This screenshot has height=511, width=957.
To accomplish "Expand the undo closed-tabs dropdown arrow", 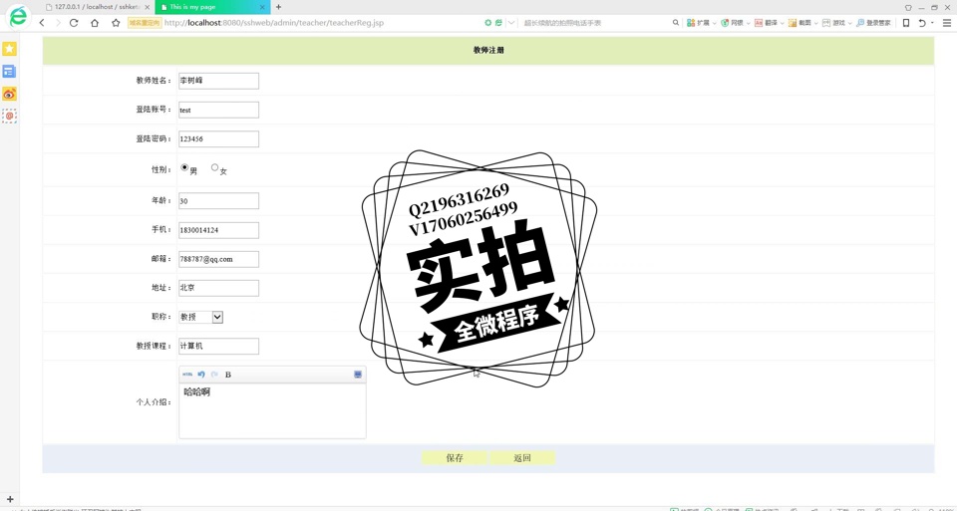I will pos(933,23).
